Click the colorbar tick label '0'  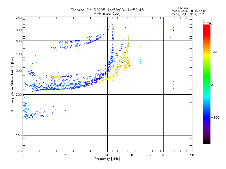tap(212, 85)
